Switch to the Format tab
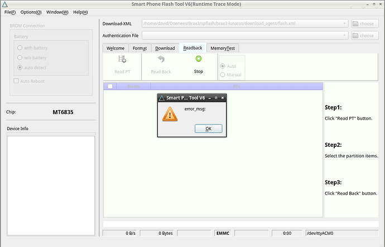 click(x=139, y=48)
